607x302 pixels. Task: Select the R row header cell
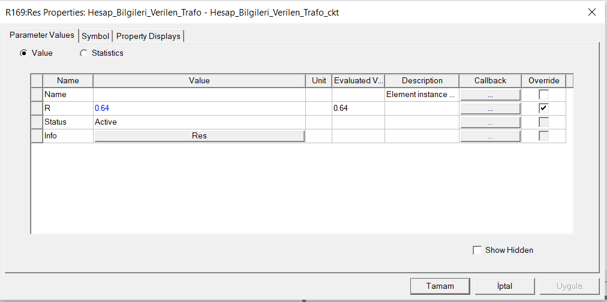[37, 108]
